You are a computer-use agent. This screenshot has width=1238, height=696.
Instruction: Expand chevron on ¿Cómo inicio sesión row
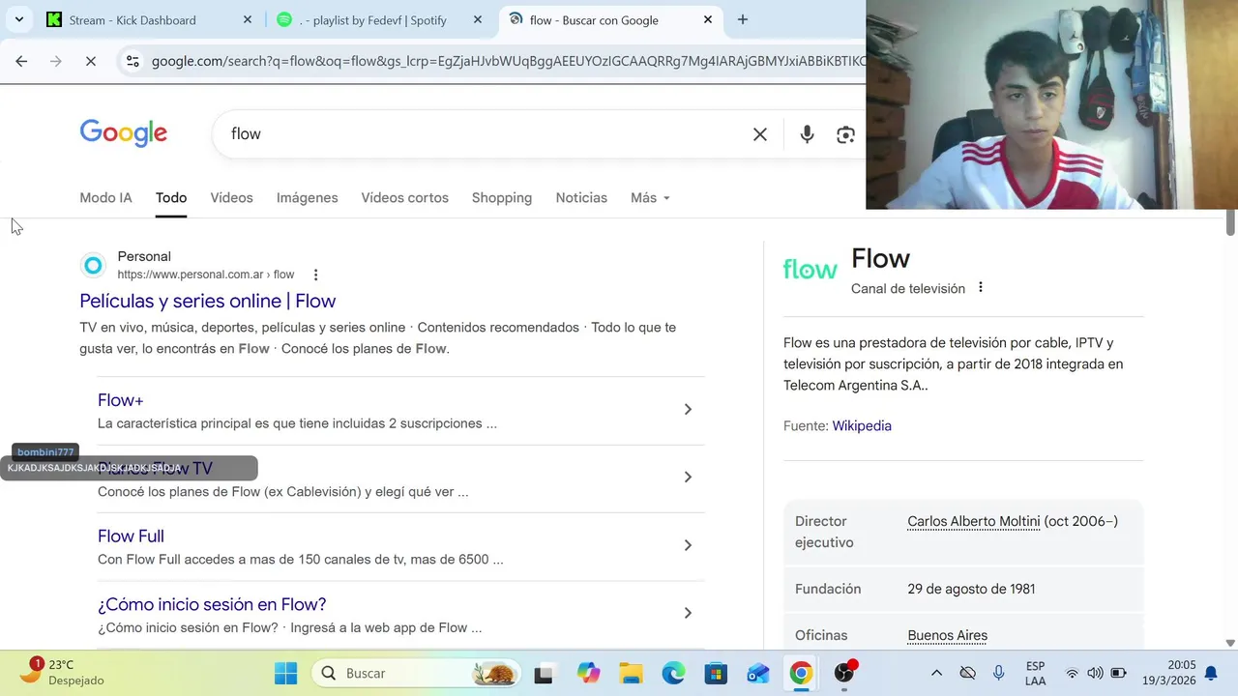(x=688, y=613)
